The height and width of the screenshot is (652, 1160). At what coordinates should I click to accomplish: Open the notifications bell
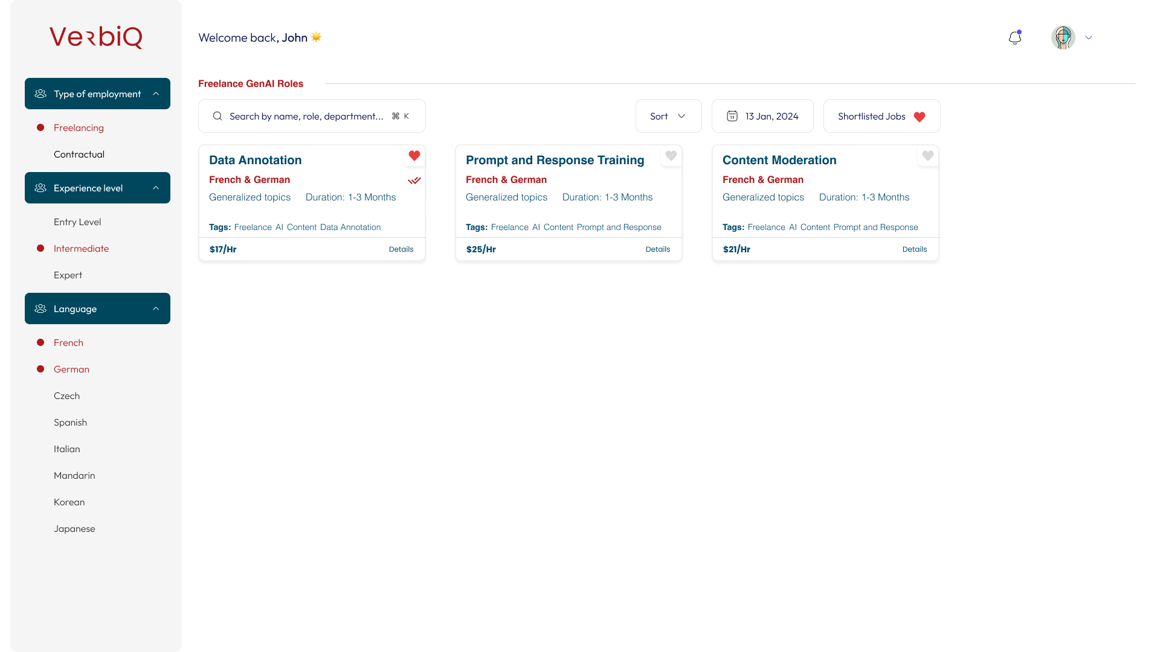click(1015, 37)
